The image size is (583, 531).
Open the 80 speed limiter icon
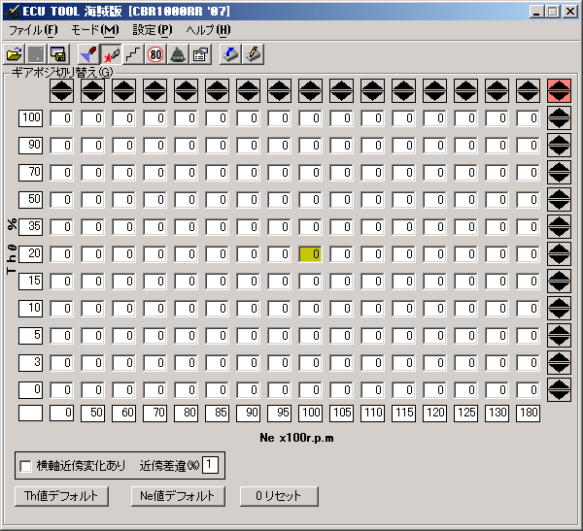click(x=155, y=54)
